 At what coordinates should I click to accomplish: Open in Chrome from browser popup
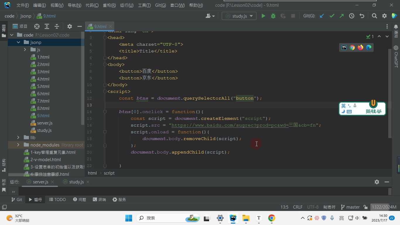click(x=352, y=47)
